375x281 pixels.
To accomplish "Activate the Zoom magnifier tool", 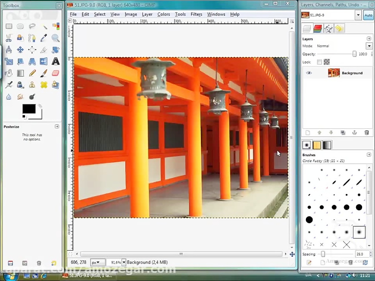I will pos(55,38).
